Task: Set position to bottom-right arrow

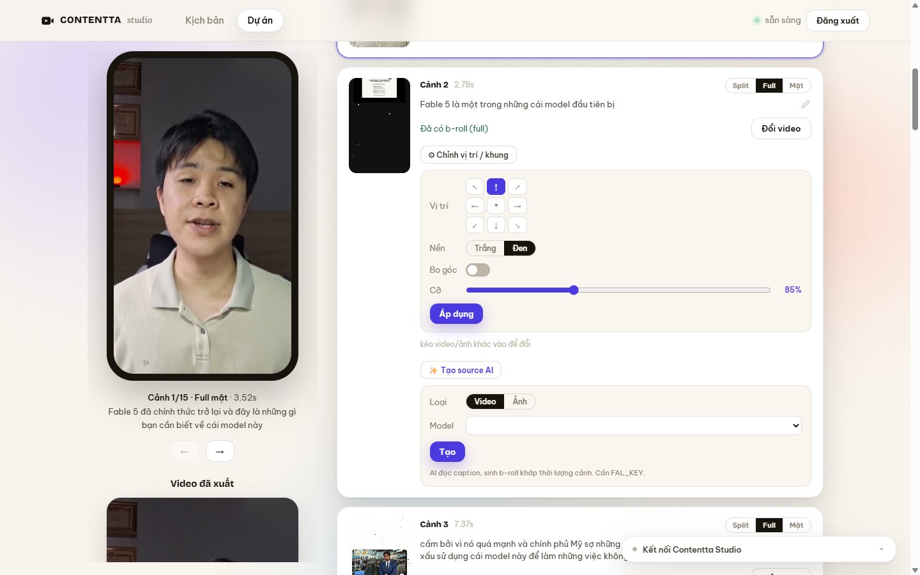Action: pos(517,225)
